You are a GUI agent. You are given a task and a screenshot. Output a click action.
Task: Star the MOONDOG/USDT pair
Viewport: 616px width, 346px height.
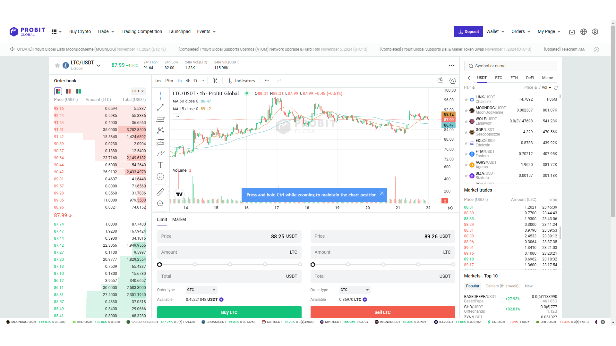pyautogui.click(x=466, y=111)
